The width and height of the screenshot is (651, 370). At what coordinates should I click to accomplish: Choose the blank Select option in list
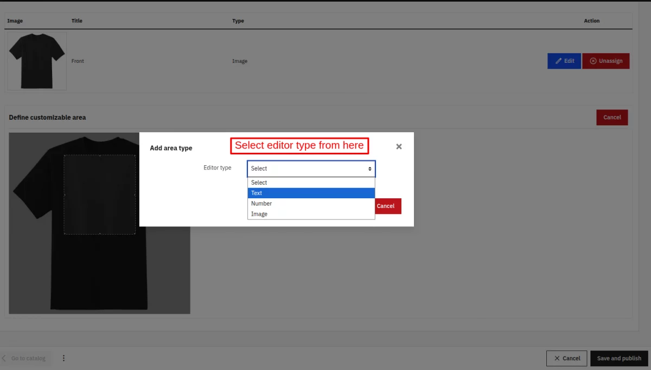(311, 183)
